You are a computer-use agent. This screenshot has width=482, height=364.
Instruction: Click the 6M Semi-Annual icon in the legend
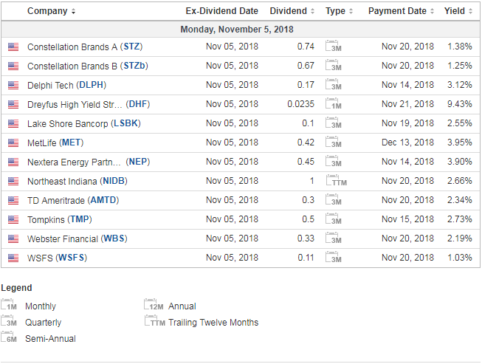pos(9,337)
